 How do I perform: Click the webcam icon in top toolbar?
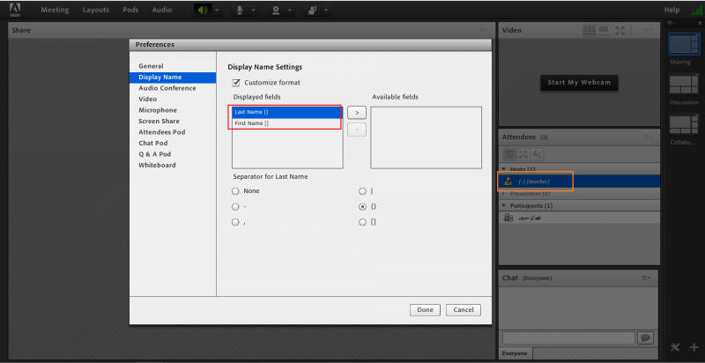coord(277,10)
